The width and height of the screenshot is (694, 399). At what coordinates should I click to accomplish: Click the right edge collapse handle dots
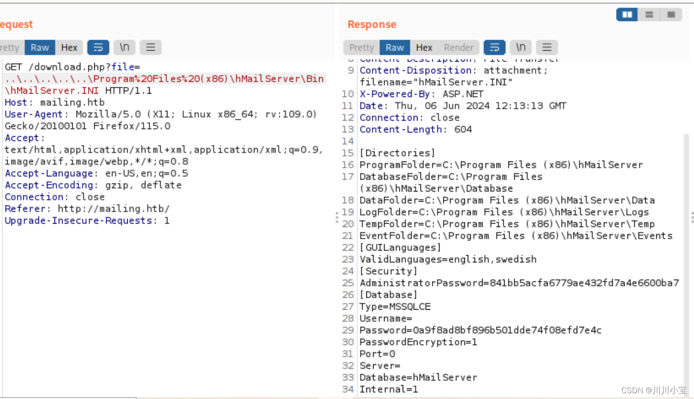click(692, 217)
